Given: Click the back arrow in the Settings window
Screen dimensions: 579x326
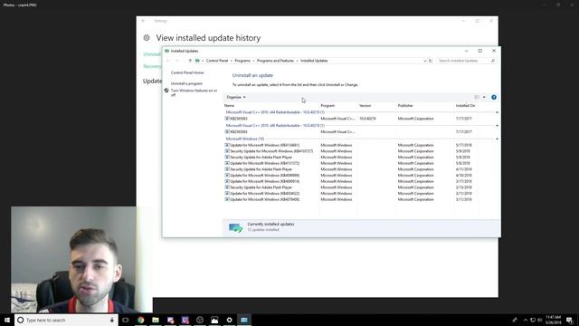Looking at the screenshot, I should pos(143,21).
